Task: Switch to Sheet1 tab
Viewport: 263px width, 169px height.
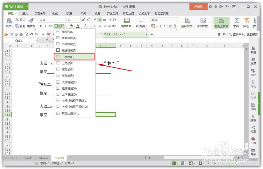Action: pos(28,158)
